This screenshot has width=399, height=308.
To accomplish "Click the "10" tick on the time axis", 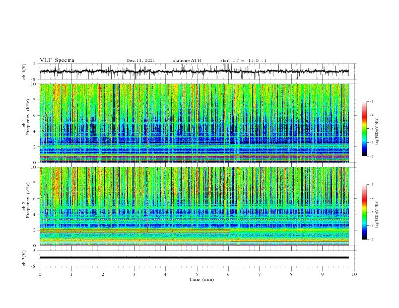I will point(354,274).
